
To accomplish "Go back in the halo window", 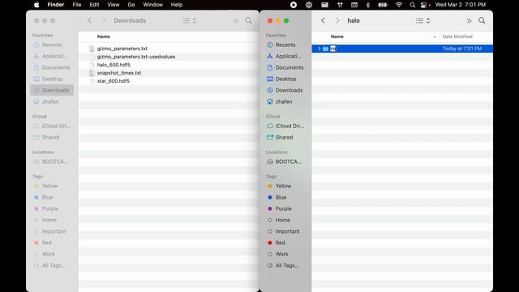I will 323,20.
